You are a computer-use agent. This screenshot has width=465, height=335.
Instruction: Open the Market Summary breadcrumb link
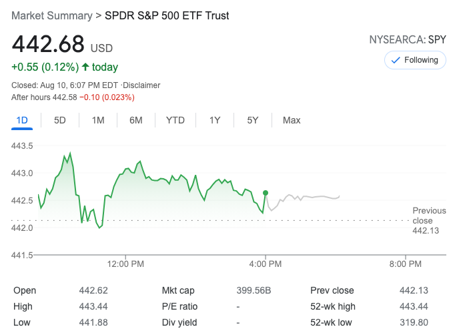pyautogui.click(x=51, y=15)
